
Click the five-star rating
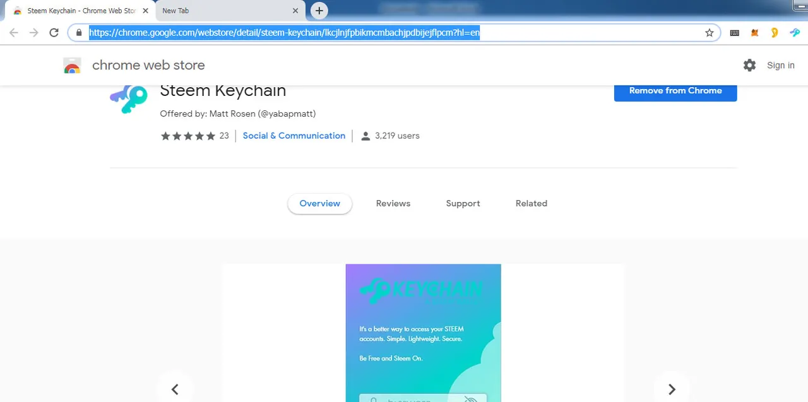click(x=188, y=136)
